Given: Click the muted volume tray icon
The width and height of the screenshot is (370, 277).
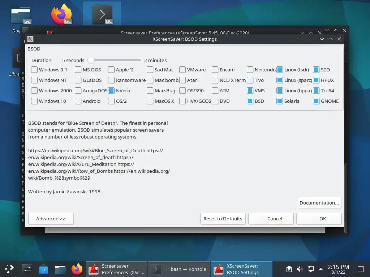Looking at the screenshot, I should pyautogui.click(x=300, y=269).
